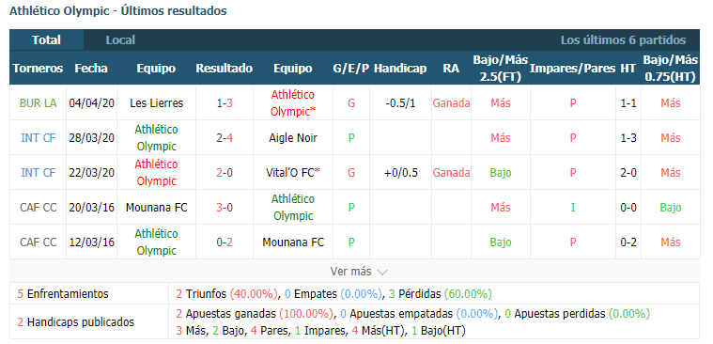
Task: Click Athlético Olympic in 22/03/20 row
Action: tap(156, 172)
